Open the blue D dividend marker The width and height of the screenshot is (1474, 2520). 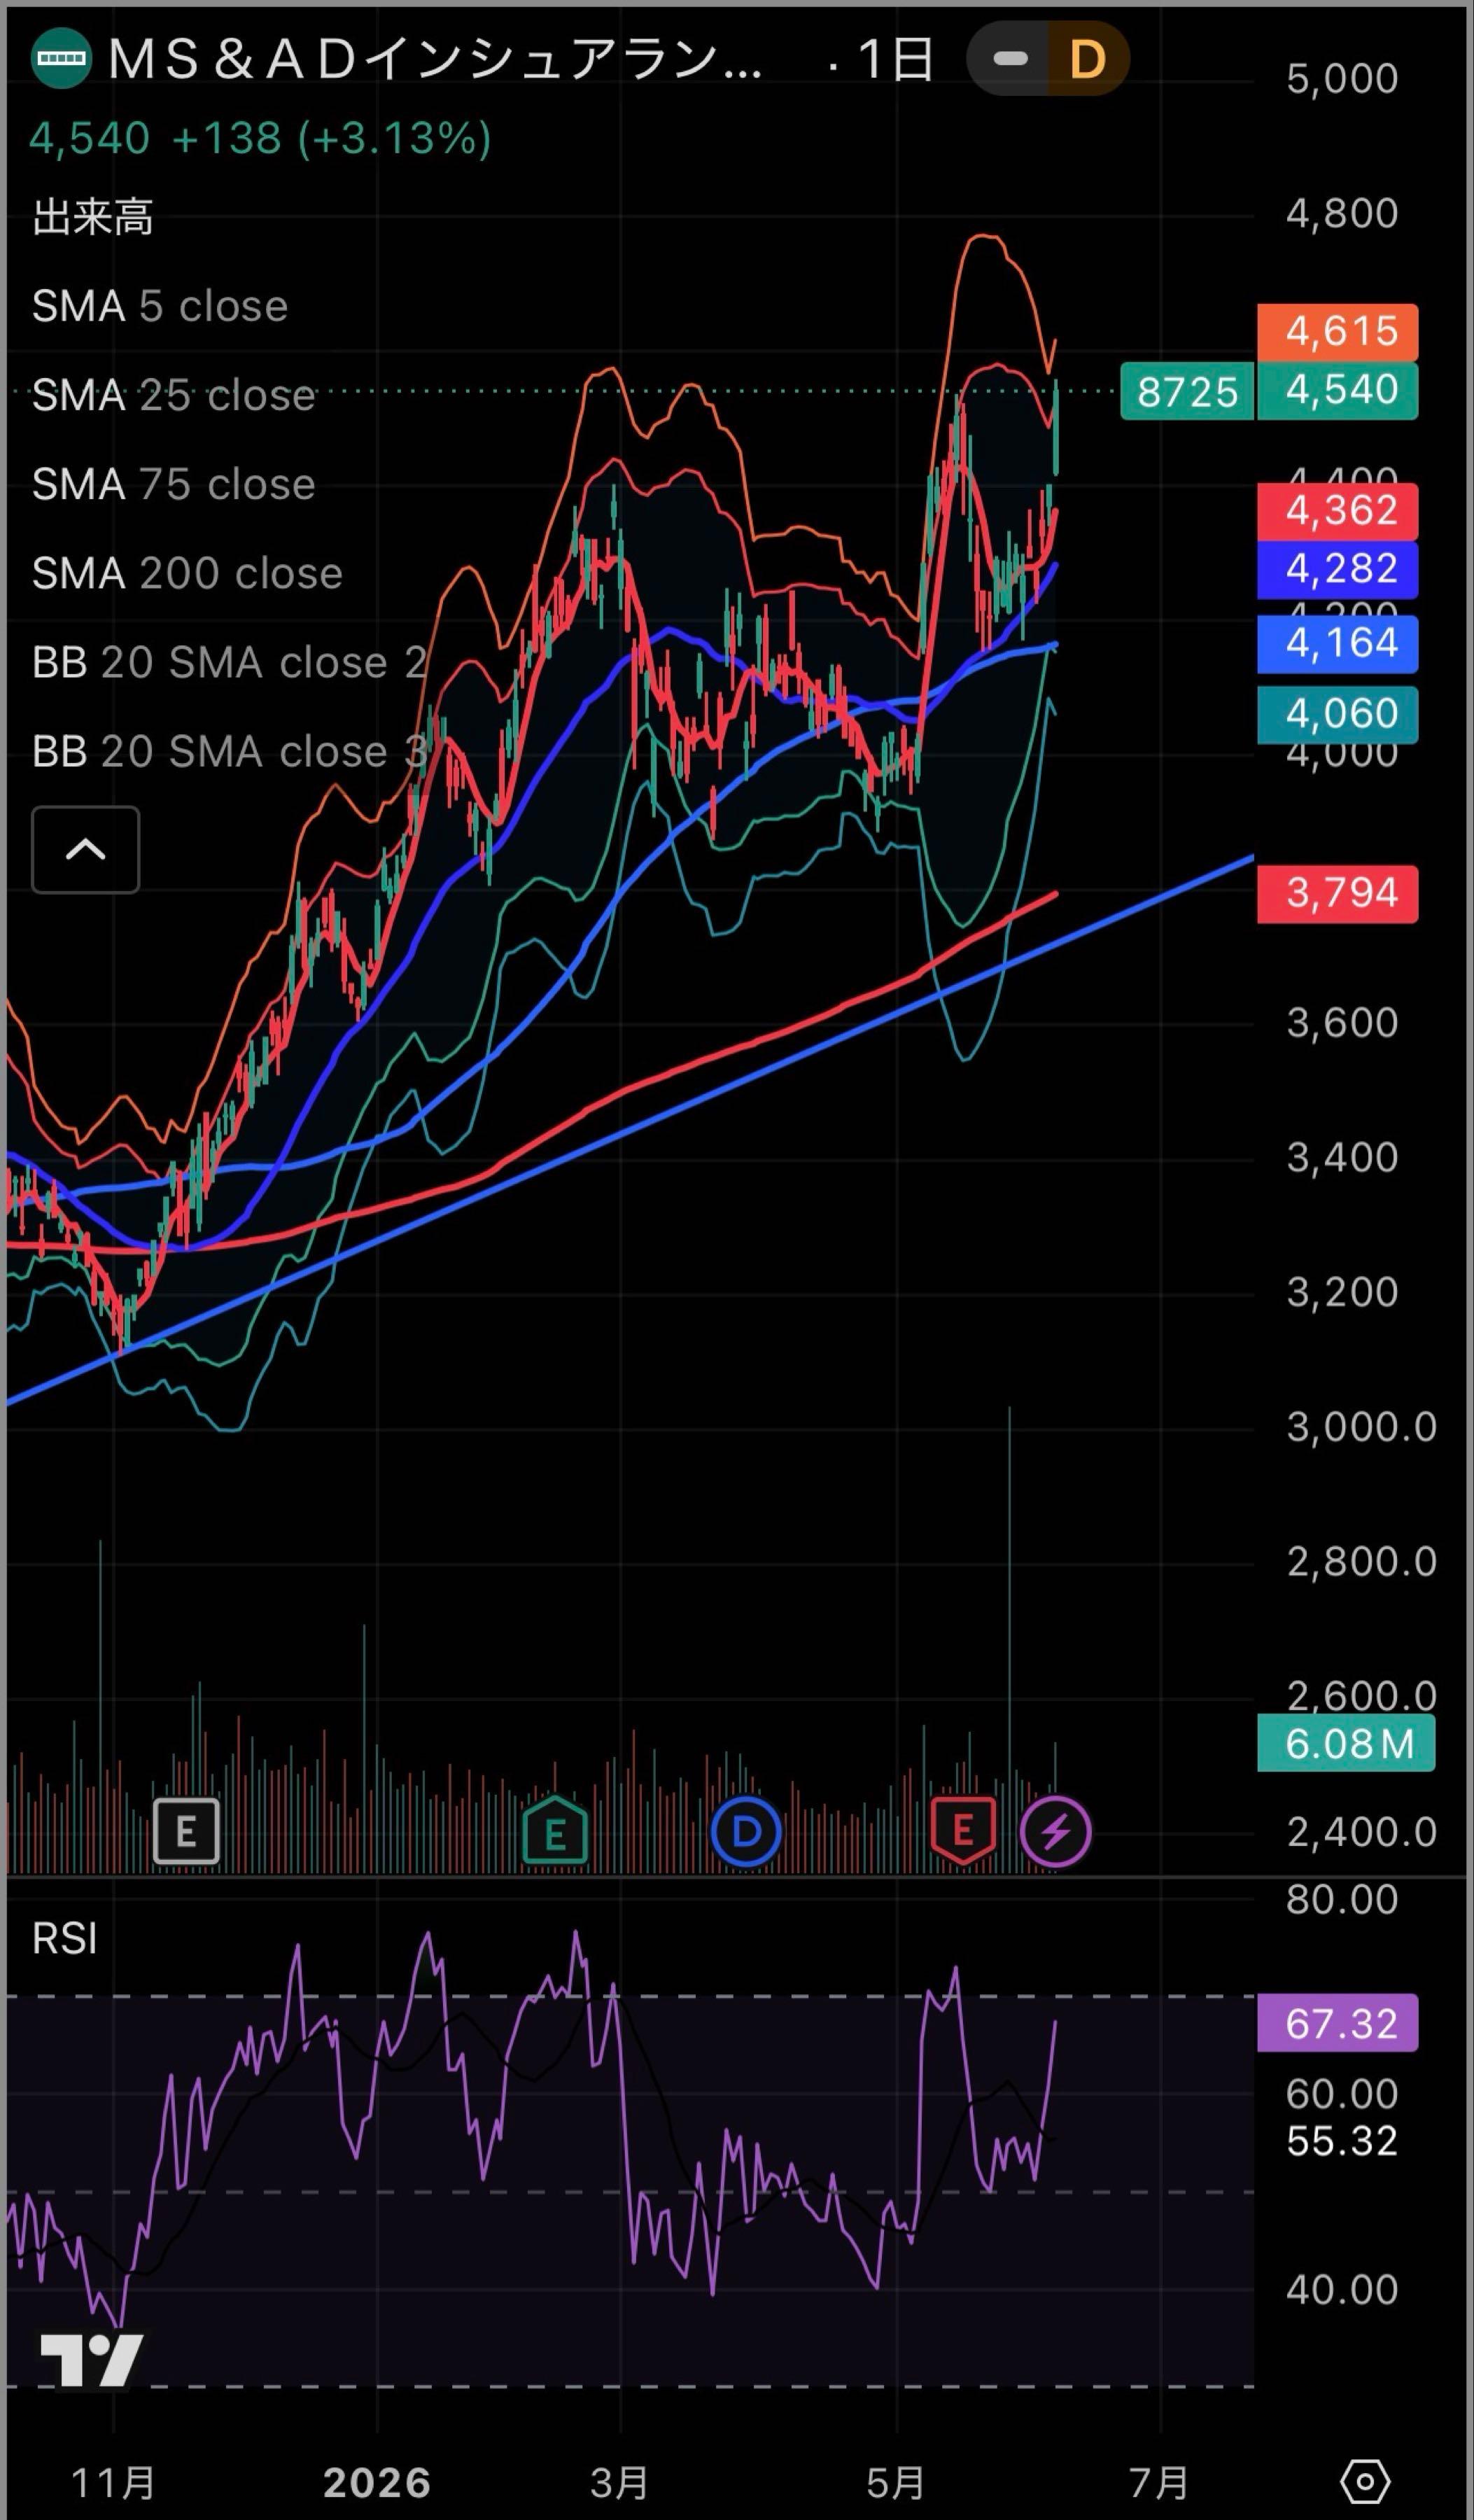point(746,1832)
